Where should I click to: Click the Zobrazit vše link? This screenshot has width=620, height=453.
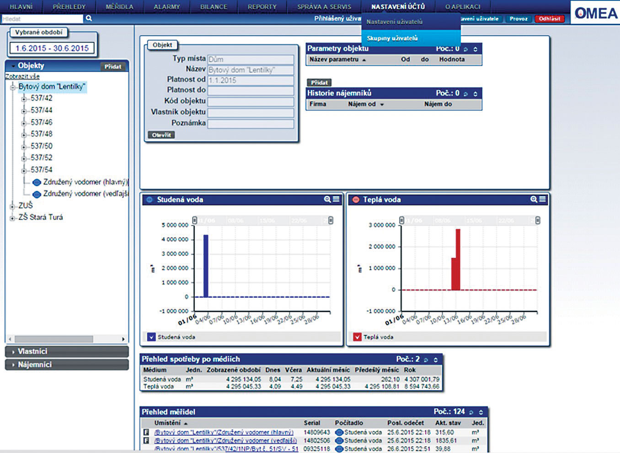click(x=22, y=76)
